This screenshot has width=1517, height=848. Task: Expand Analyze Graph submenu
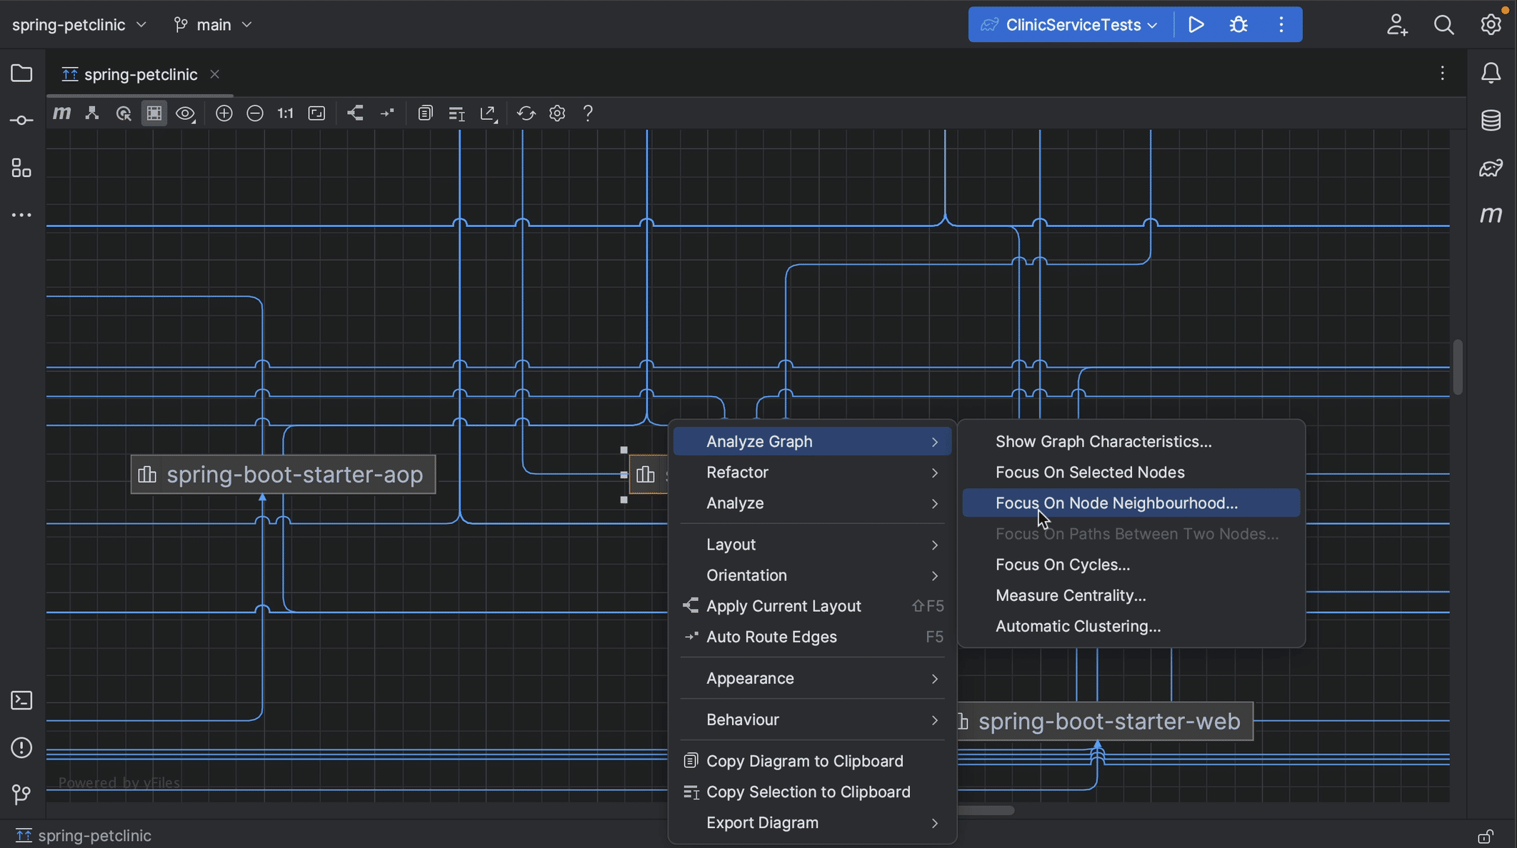812,442
